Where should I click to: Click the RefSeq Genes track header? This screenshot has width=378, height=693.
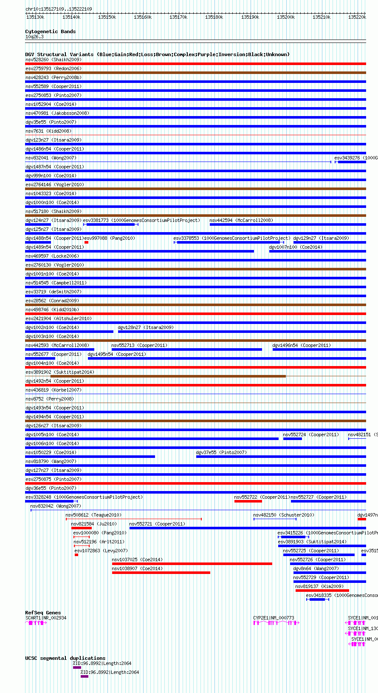tap(43, 613)
